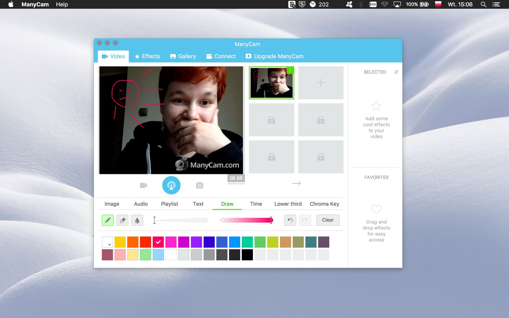Click the AirPlay display menu icon

(397, 4)
